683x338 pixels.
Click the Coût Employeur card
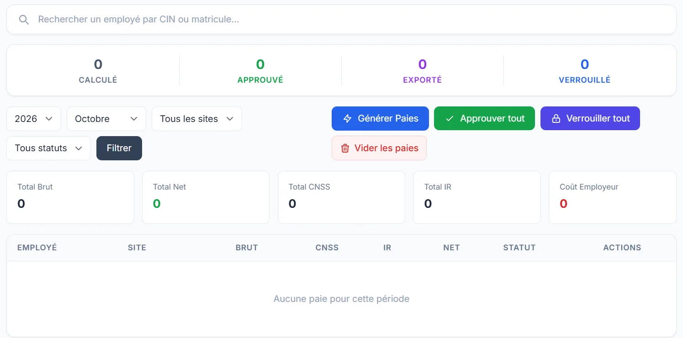pos(613,197)
